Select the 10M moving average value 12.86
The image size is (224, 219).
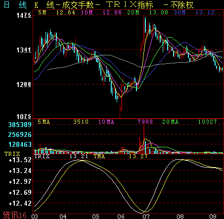click(112, 12)
